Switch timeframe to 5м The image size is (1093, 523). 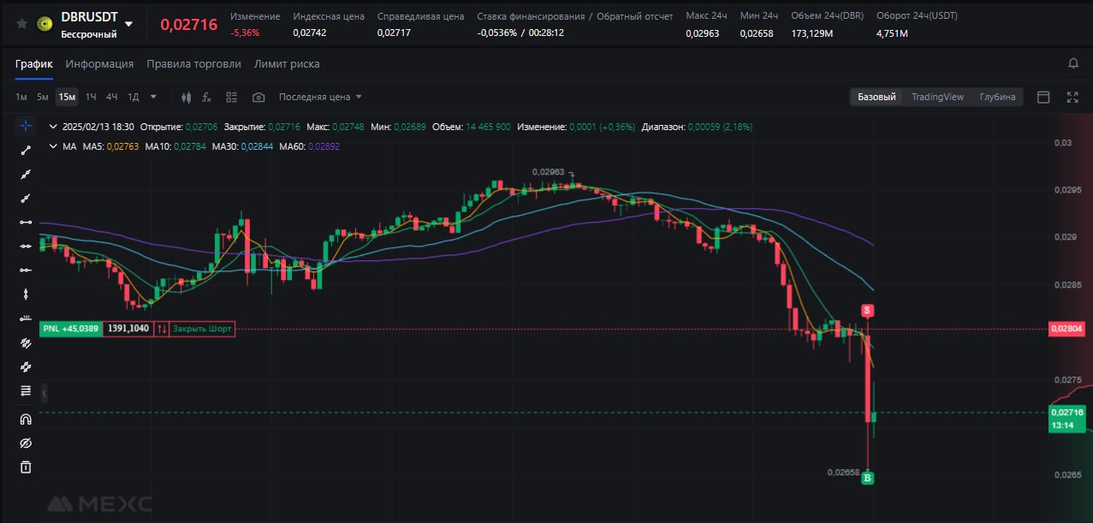click(43, 97)
